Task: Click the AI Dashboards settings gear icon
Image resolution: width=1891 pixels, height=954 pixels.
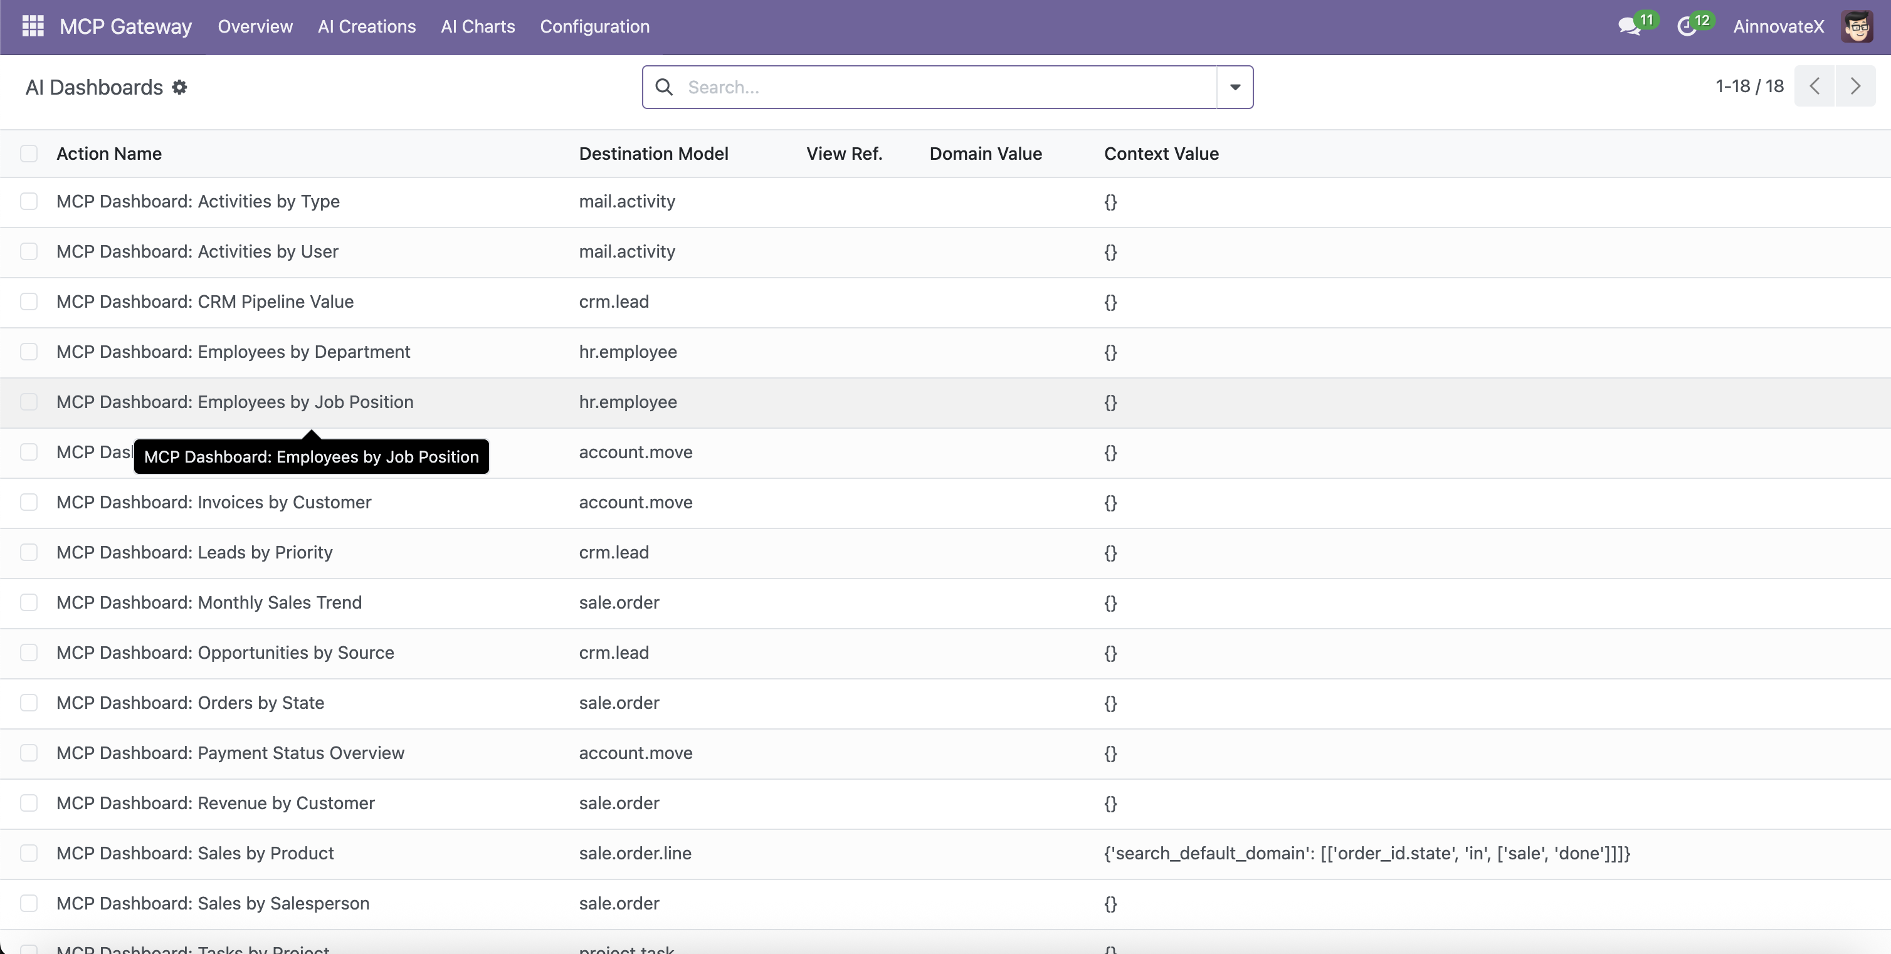Action: (180, 87)
